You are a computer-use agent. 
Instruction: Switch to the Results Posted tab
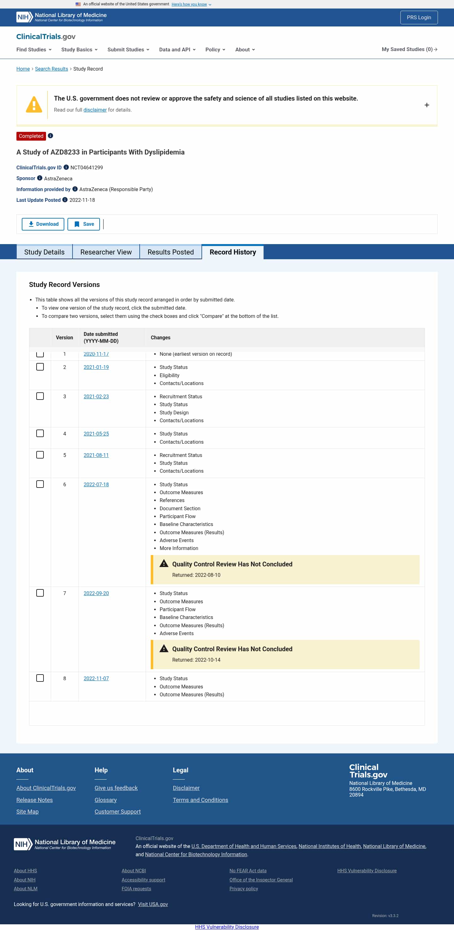pyautogui.click(x=170, y=252)
